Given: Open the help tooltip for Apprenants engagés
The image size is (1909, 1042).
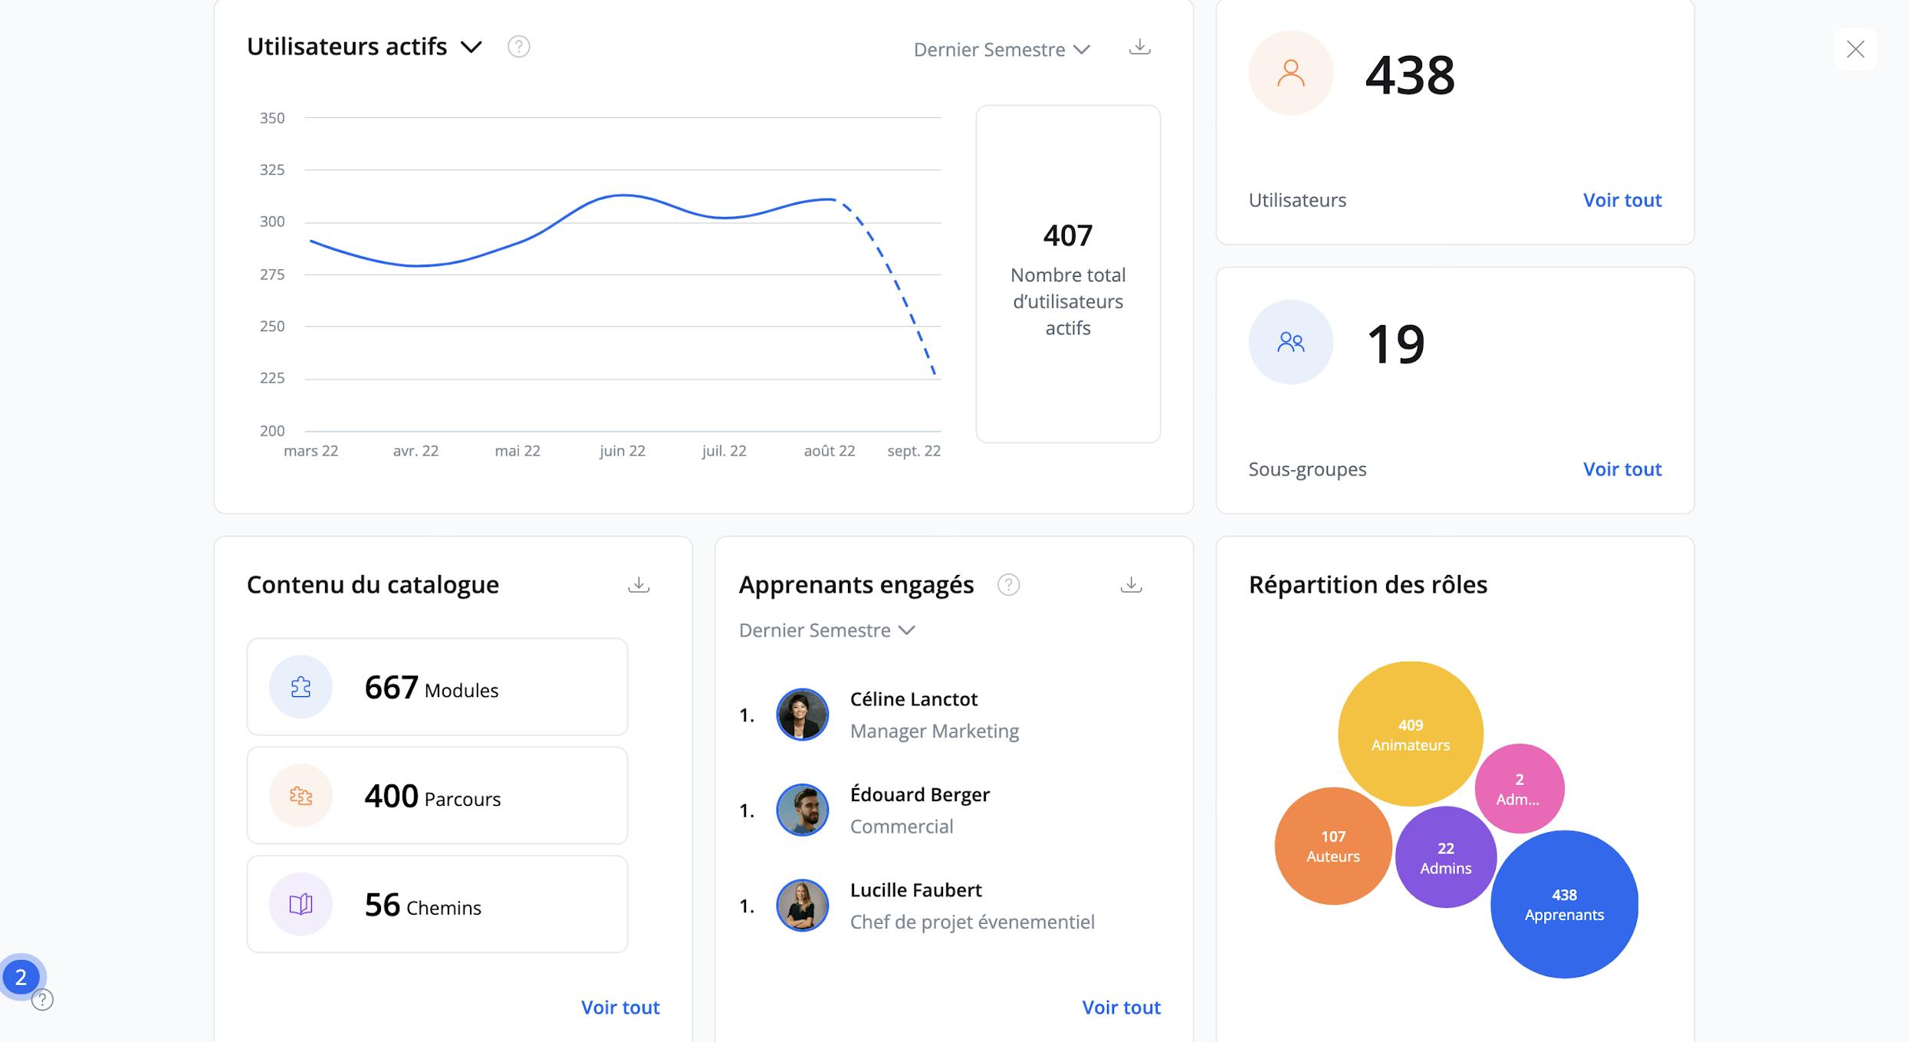Looking at the screenshot, I should [1009, 584].
